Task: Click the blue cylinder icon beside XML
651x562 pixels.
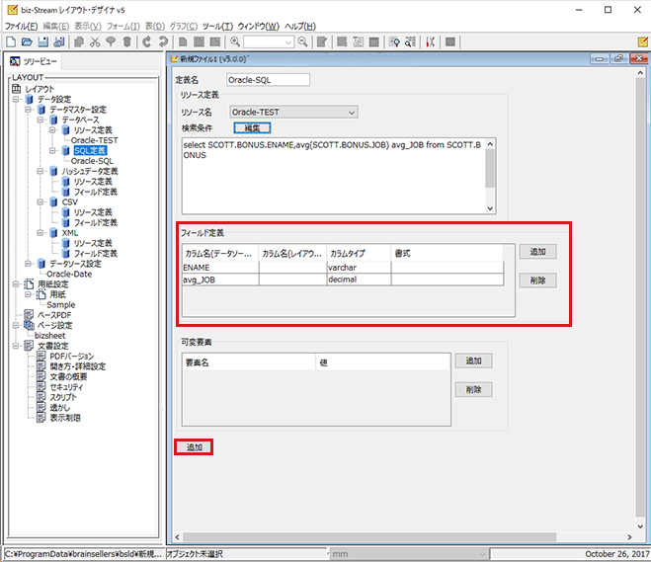Action: click(53, 233)
